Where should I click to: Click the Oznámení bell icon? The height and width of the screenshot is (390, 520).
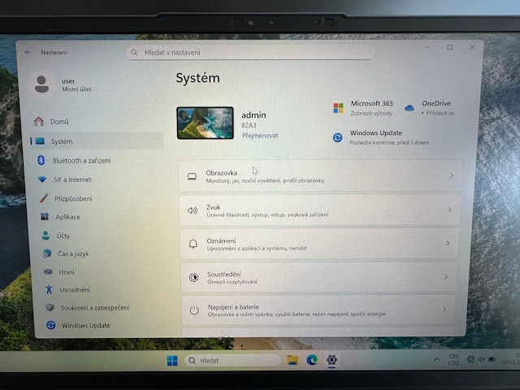pos(193,244)
